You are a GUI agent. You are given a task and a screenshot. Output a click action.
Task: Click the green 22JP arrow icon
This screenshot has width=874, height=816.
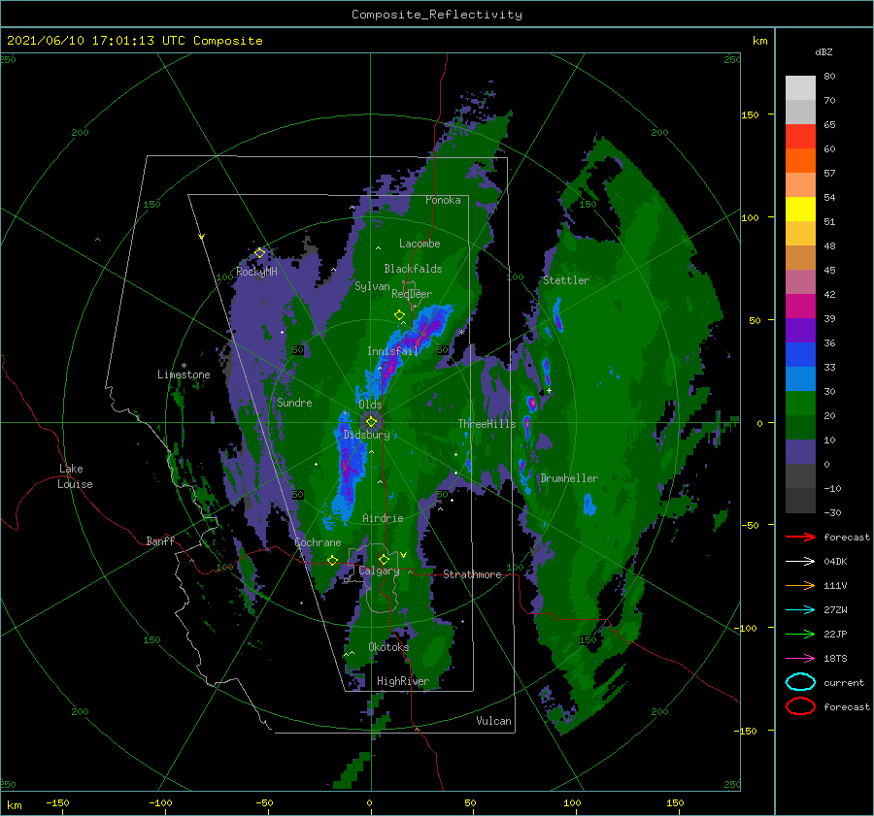pos(800,634)
